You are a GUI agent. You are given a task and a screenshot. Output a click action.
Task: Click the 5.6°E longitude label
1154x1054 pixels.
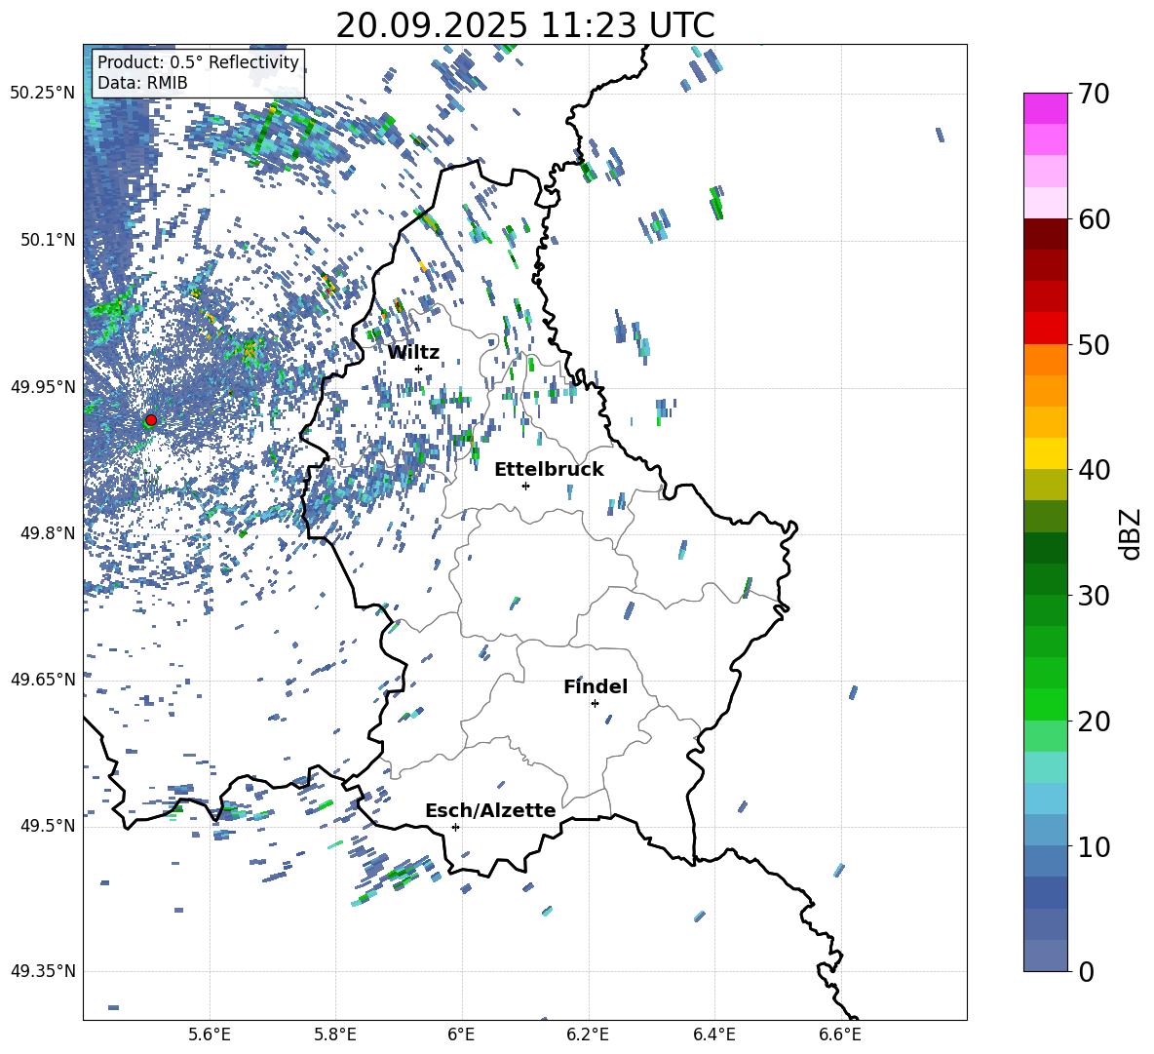tap(210, 1034)
